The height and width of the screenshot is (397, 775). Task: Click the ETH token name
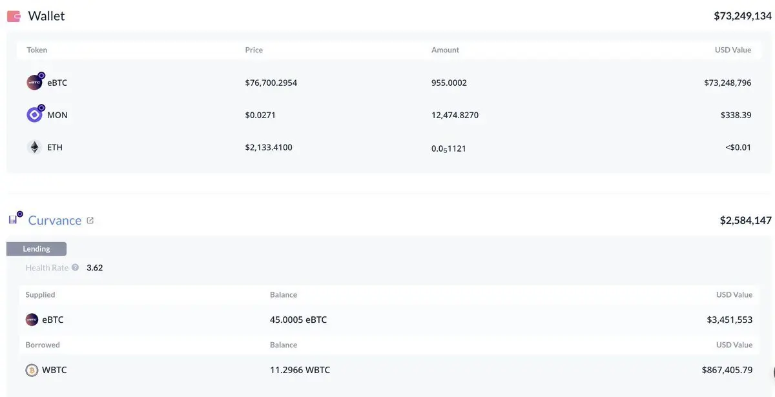tap(55, 147)
